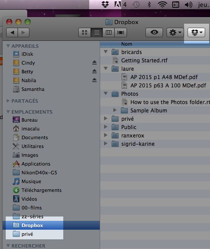This screenshot has width=210, height=249.
Task: Click the volume menu bar icon
Action: [x=188, y=5]
